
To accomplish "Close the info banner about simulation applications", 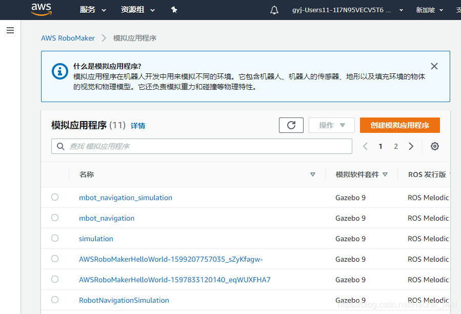I will pyautogui.click(x=434, y=66).
